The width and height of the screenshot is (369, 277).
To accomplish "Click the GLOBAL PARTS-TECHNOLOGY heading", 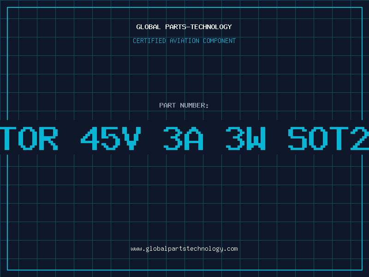I will point(184,27).
